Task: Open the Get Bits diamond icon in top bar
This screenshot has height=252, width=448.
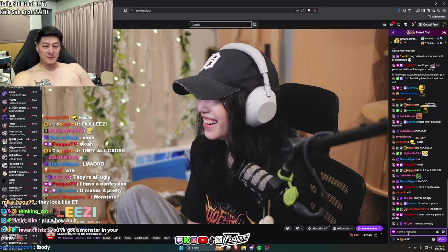Action: click(x=413, y=24)
